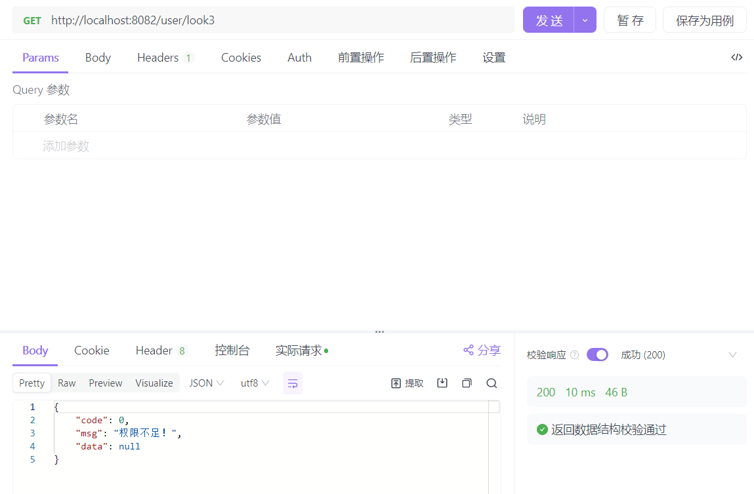
Task: Click the 参数名 column header
Action: pos(60,119)
